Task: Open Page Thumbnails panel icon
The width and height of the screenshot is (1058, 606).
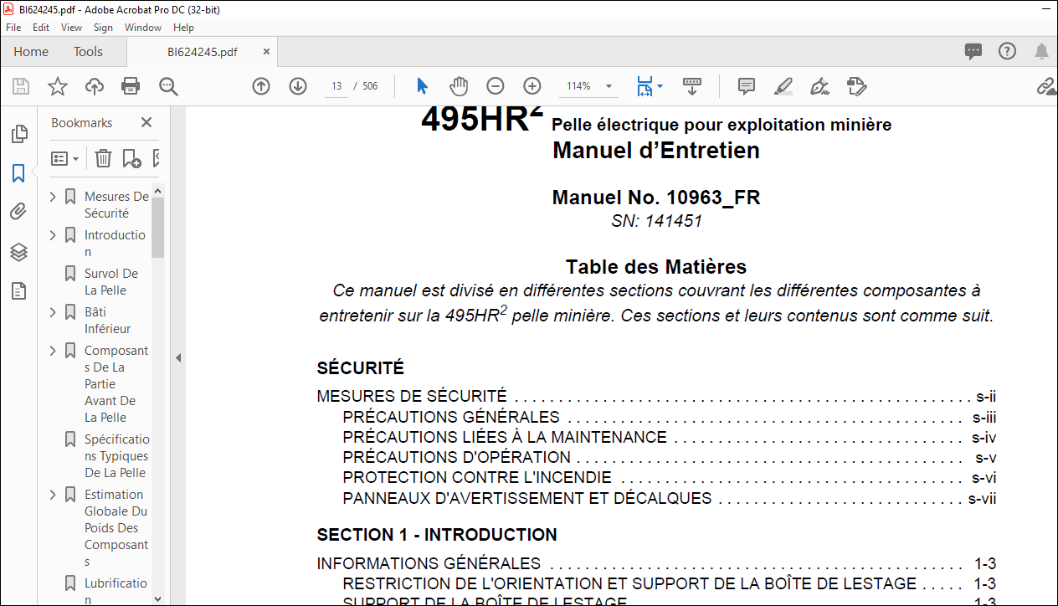Action: pyautogui.click(x=18, y=134)
